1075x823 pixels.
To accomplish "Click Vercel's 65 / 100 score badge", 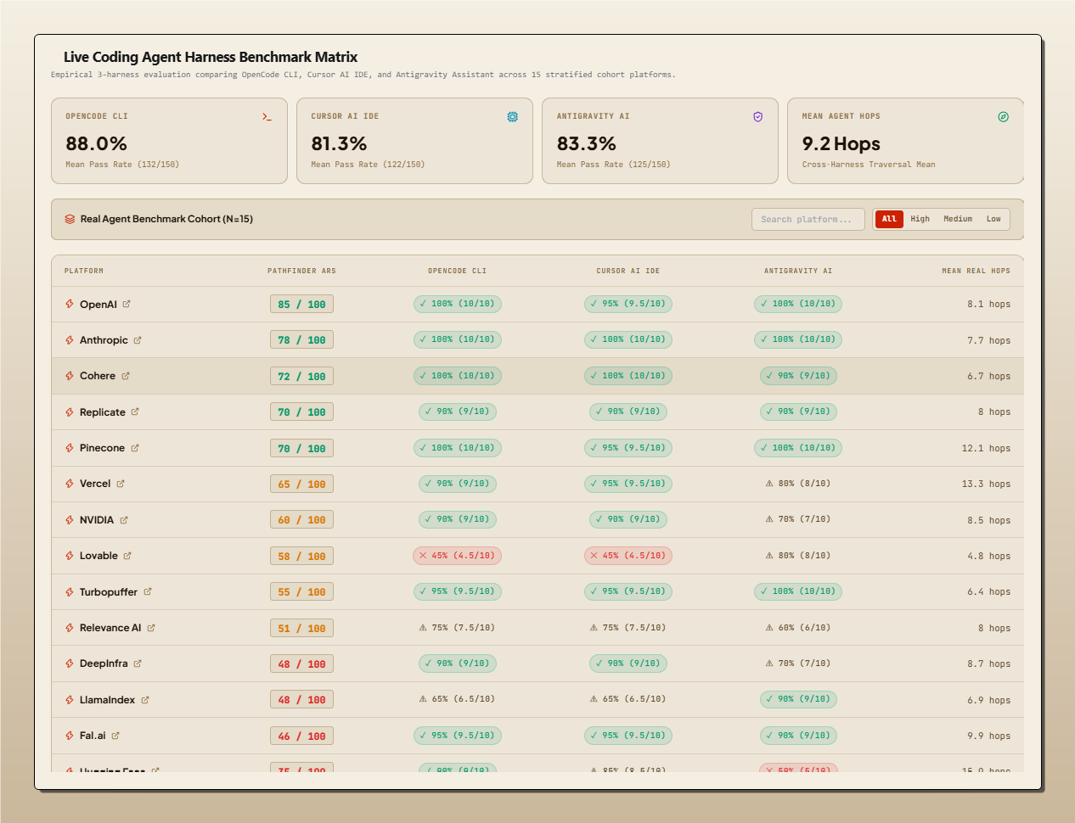I will tap(301, 484).
